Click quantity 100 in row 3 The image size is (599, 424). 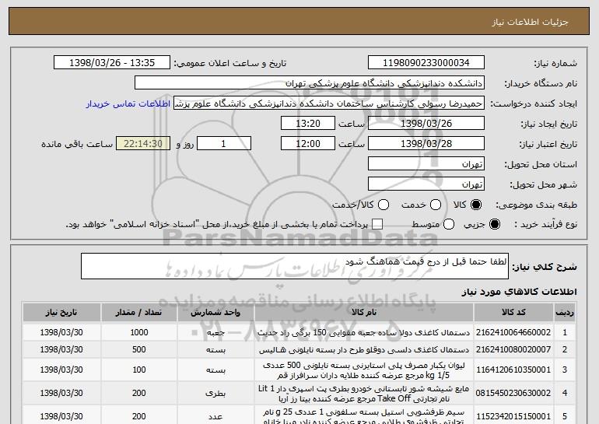139,370
